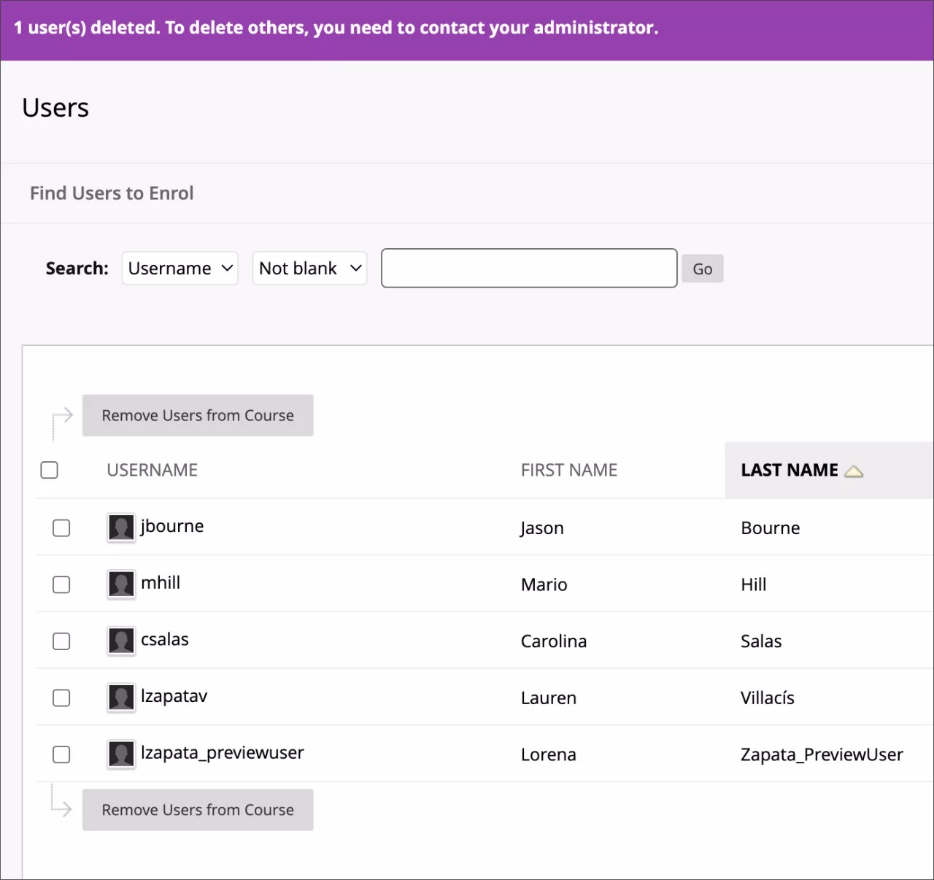
Task: Toggle the select-all users checkbox
Action: point(49,470)
